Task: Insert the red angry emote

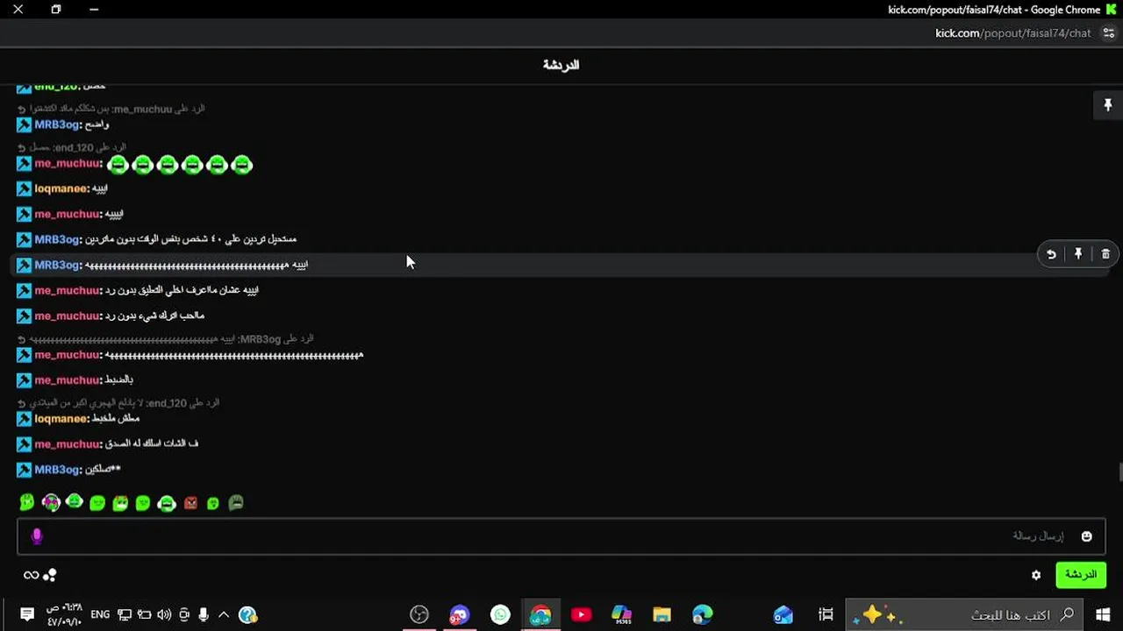Action: [x=190, y=503]
